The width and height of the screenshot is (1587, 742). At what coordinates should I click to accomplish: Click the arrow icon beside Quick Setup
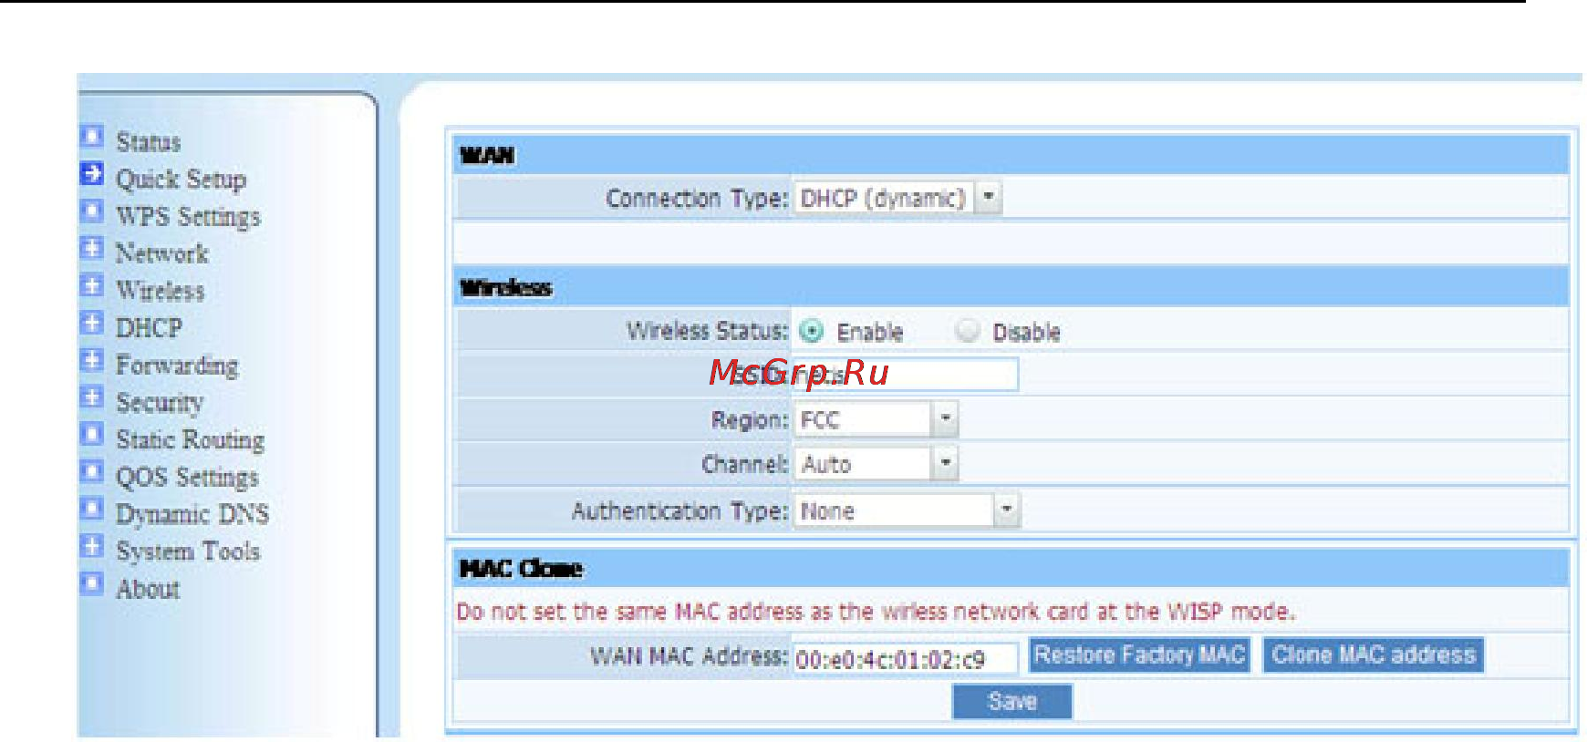coord(91,173)
